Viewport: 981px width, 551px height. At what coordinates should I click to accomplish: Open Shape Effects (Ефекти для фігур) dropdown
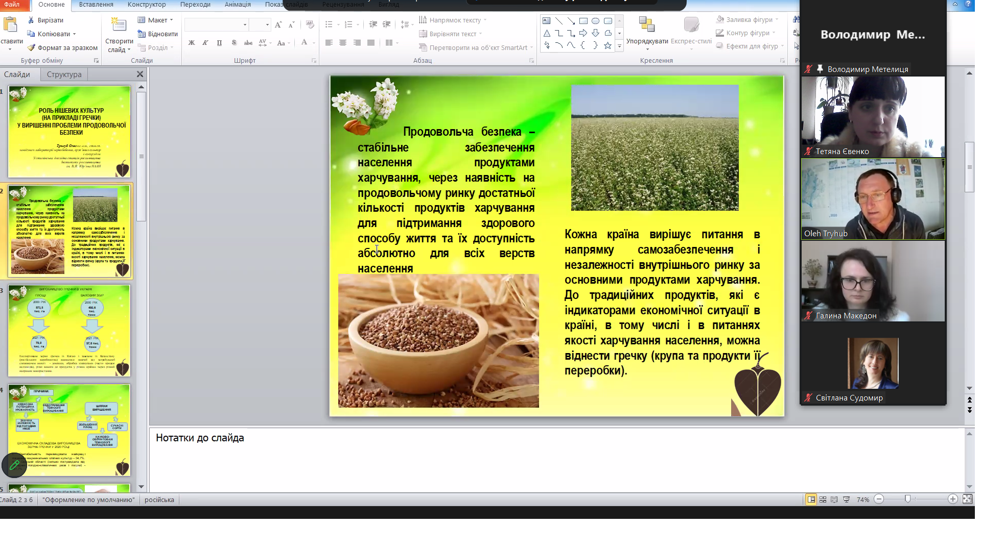[750, 46]
